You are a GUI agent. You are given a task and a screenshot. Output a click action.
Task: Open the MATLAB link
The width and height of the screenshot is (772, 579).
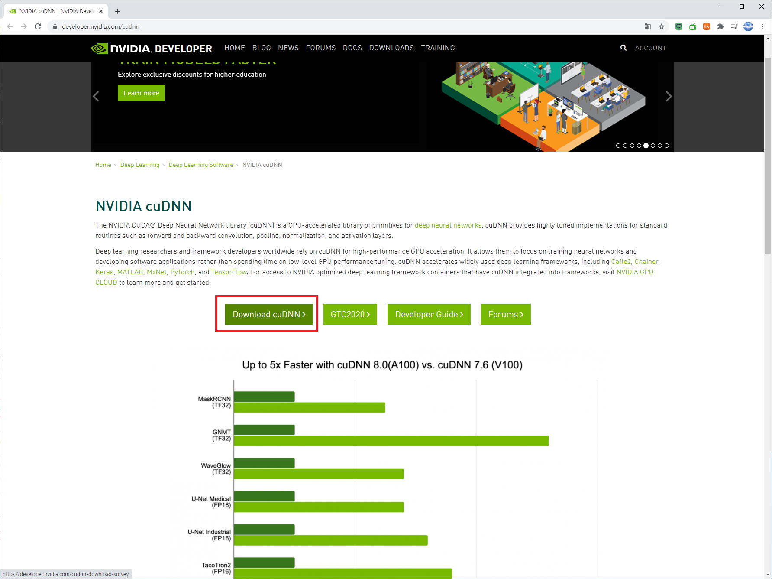click(130, 272)
